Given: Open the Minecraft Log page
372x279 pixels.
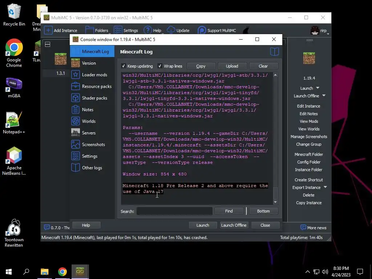Looking at the screenshot, I should pyautogui.click(x=92, y=51).
